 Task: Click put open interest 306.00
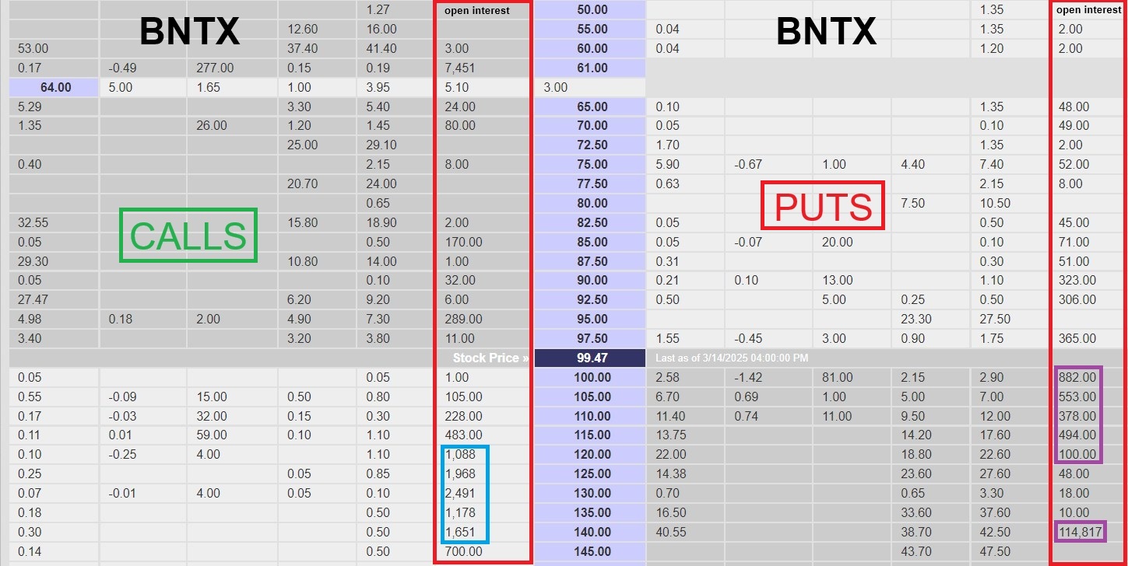(x=1077, y=299)
